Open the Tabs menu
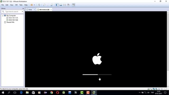The height and width of the screenshot is (95, 169). [21, 5]
